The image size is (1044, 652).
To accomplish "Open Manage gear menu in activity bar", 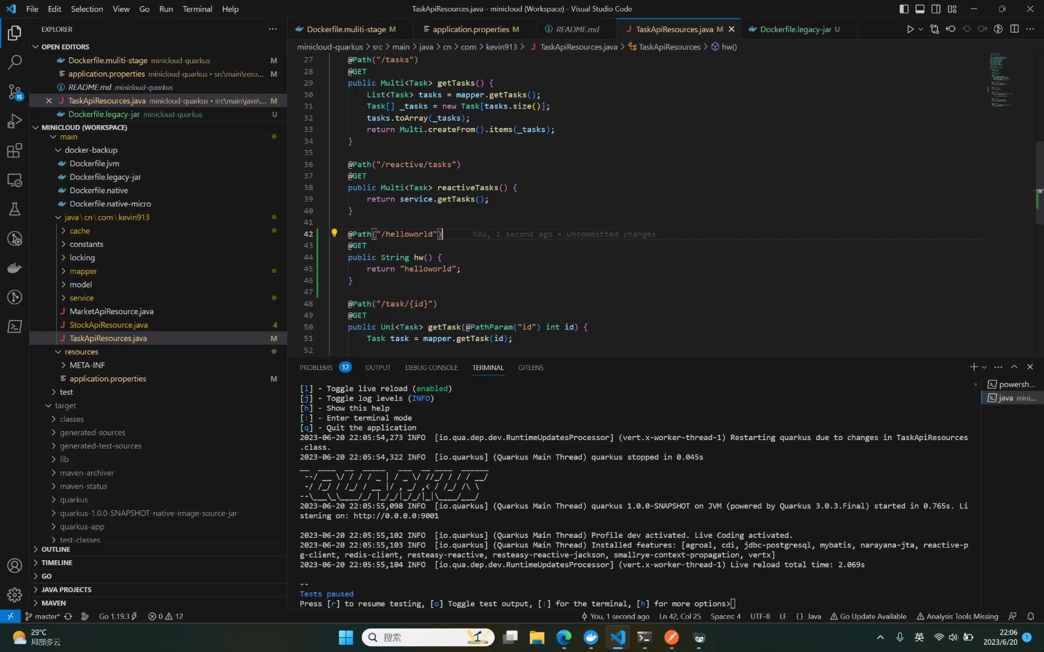I will [14, 595].
